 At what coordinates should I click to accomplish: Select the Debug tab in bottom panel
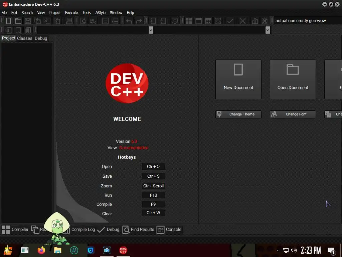point(109,230)
